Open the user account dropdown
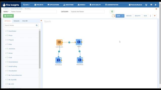Viewport: 161px width, 90px height. (156, 5)
